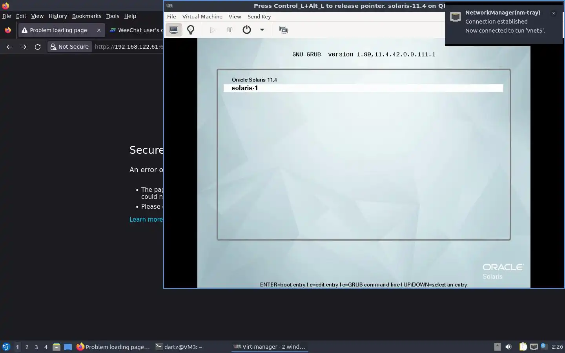The image size is (565, 353).
Task: Open the Send Key menu
Action: click(259, 16)
